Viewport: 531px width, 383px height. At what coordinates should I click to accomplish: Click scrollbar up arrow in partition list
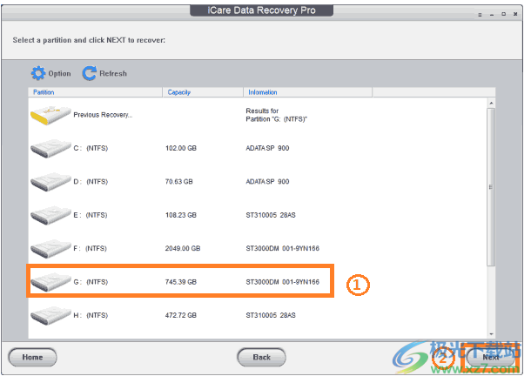coord(491,103)
